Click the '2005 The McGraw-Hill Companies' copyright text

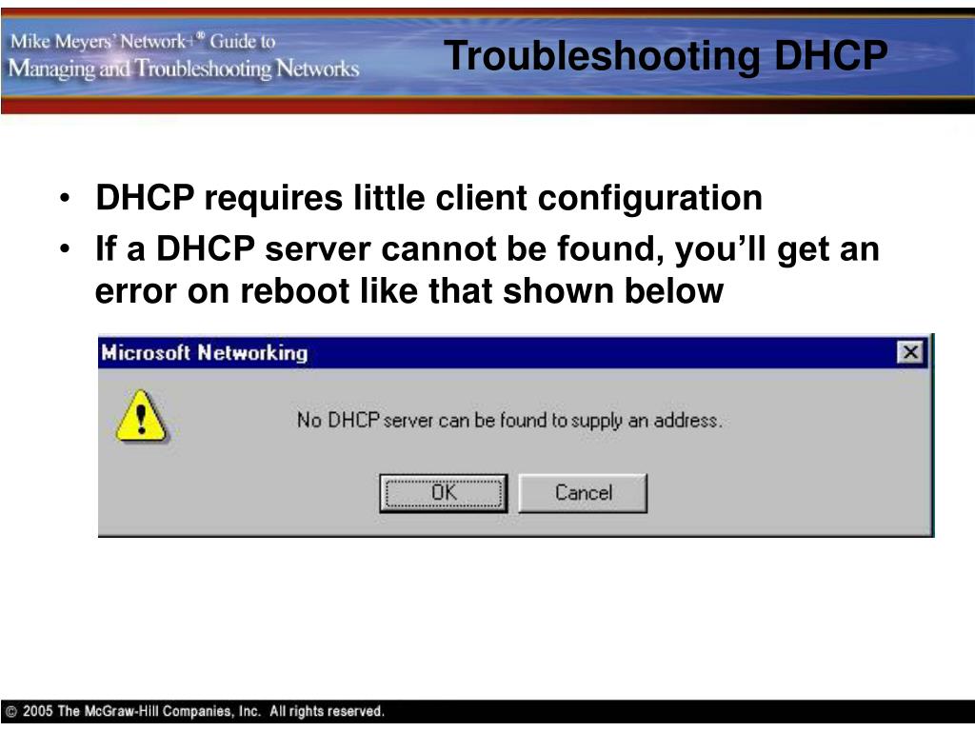(x=195, y=711)
